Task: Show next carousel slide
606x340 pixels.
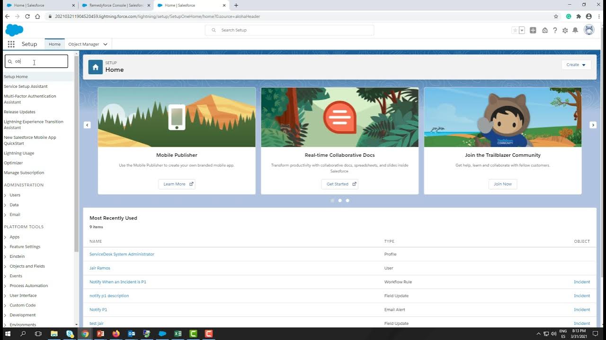Action: pyautogui.click(x=593, y=125)
